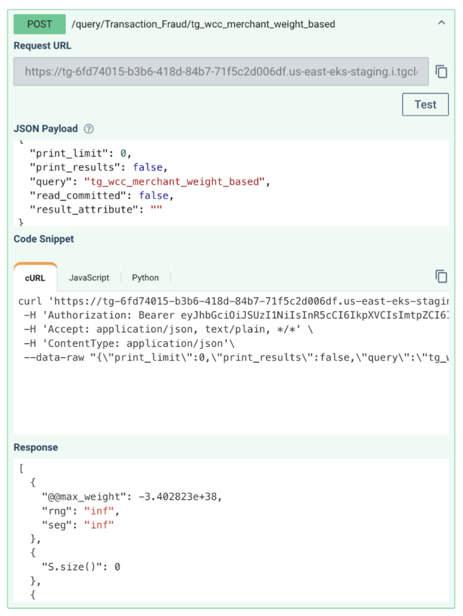
Task: Click the empty result_attribute value
Action: tap(155, 209)
